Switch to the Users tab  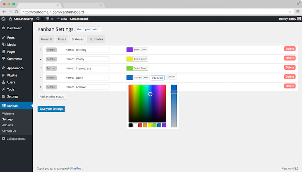[62, 39]
